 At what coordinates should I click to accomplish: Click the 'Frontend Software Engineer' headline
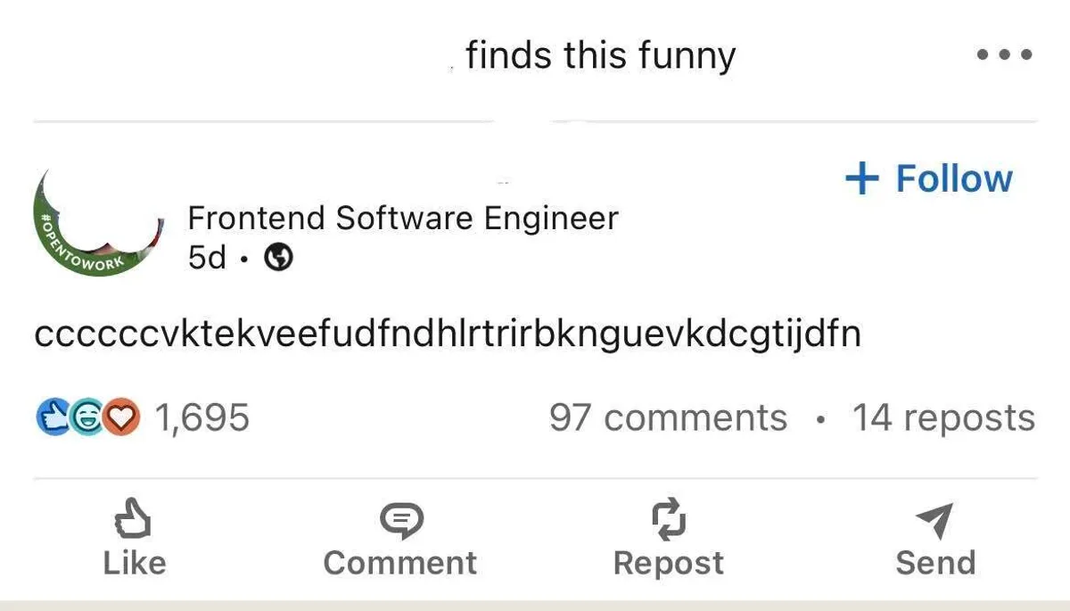pyautogui.click(x=403, y=219)
